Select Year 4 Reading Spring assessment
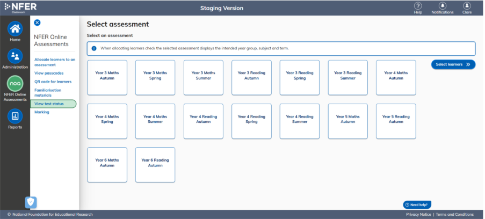This screenshot has width=485, height=219. (x=251, y=121)
